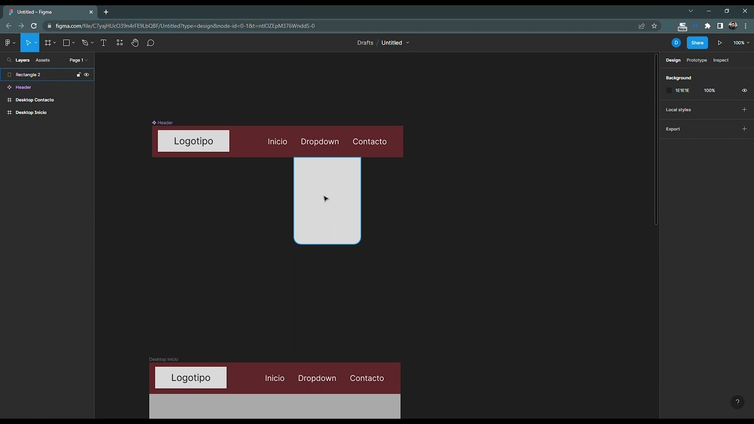The height and width of the screenshot is (424, 754).
Task: Click the Logotipo box in Header
Action: tap(193, 141)
